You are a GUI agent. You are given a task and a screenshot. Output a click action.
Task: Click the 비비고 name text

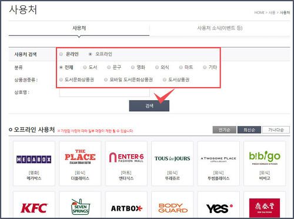pyautogui.click(x=265, y=178)
